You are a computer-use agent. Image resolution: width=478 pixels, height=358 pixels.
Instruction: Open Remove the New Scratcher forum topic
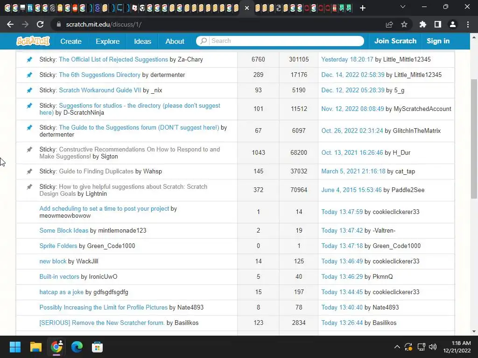pyautogui.click(x=102, y=323)
